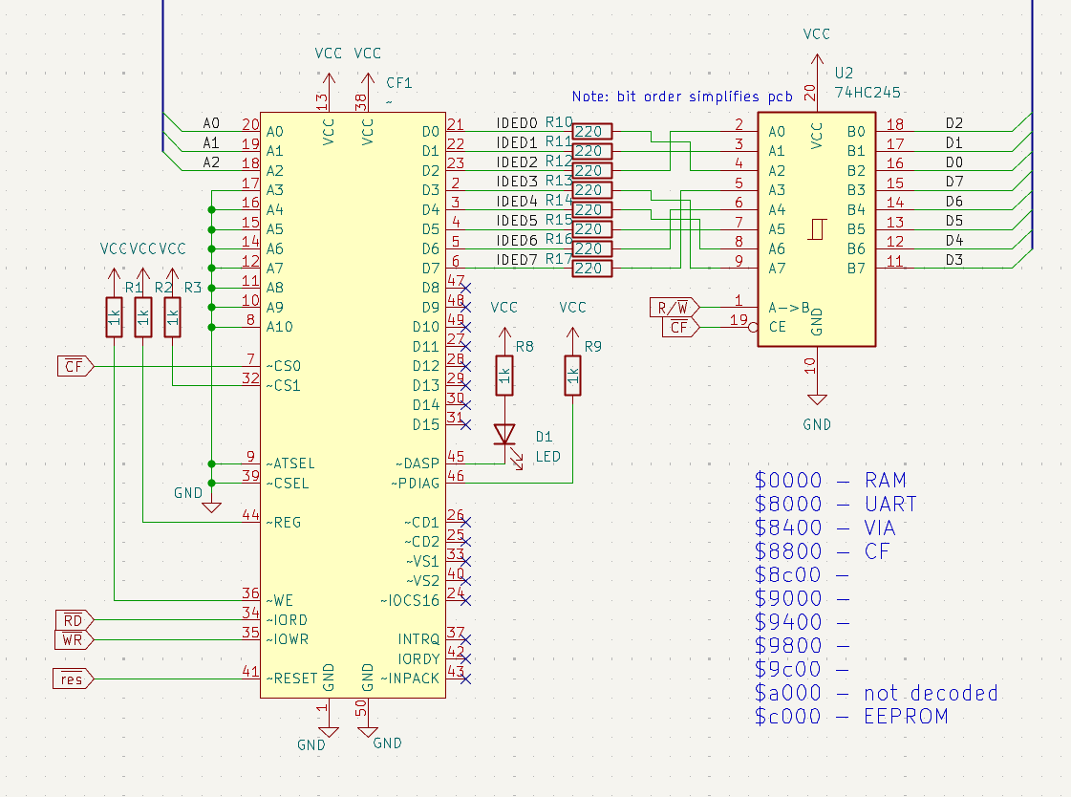1071x797 pixels.
Task: Select the R/W input label on U2
Action: pyautogui.click(x=674, y=308)
